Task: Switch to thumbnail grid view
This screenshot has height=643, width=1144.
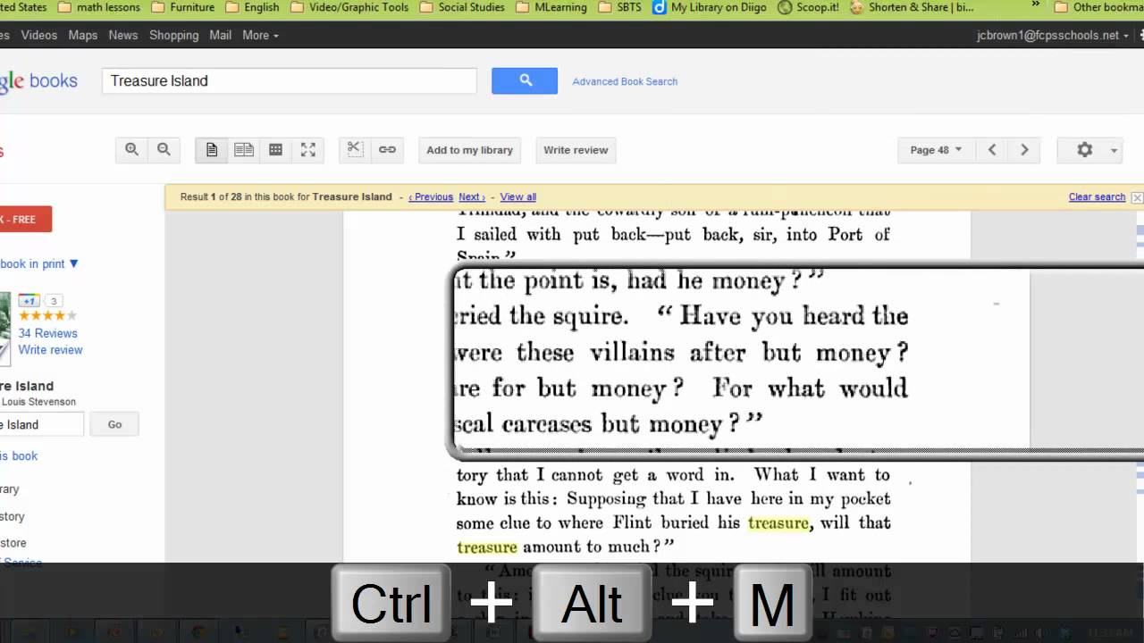Action: click(x=276, y=150)
